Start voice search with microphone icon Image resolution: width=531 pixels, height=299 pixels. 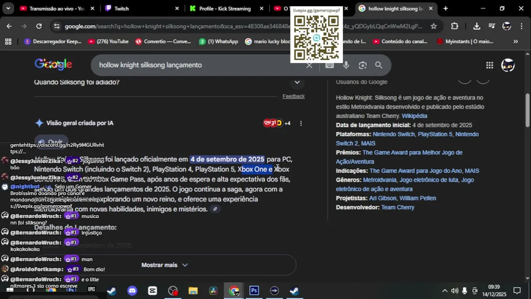point(346,65)
